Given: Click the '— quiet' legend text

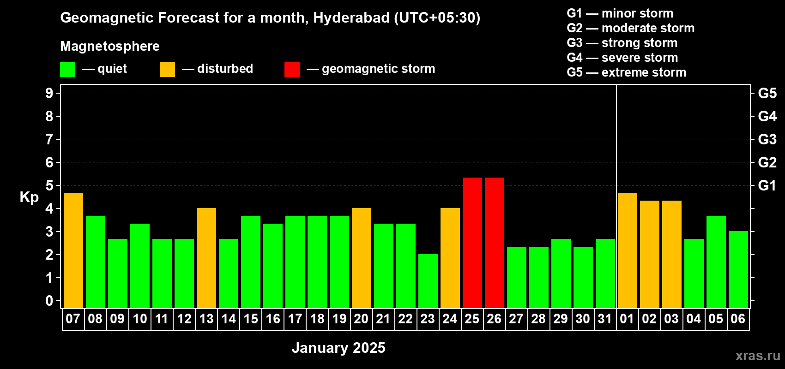Looking at the screenshot, I should (x=104, y=69).
